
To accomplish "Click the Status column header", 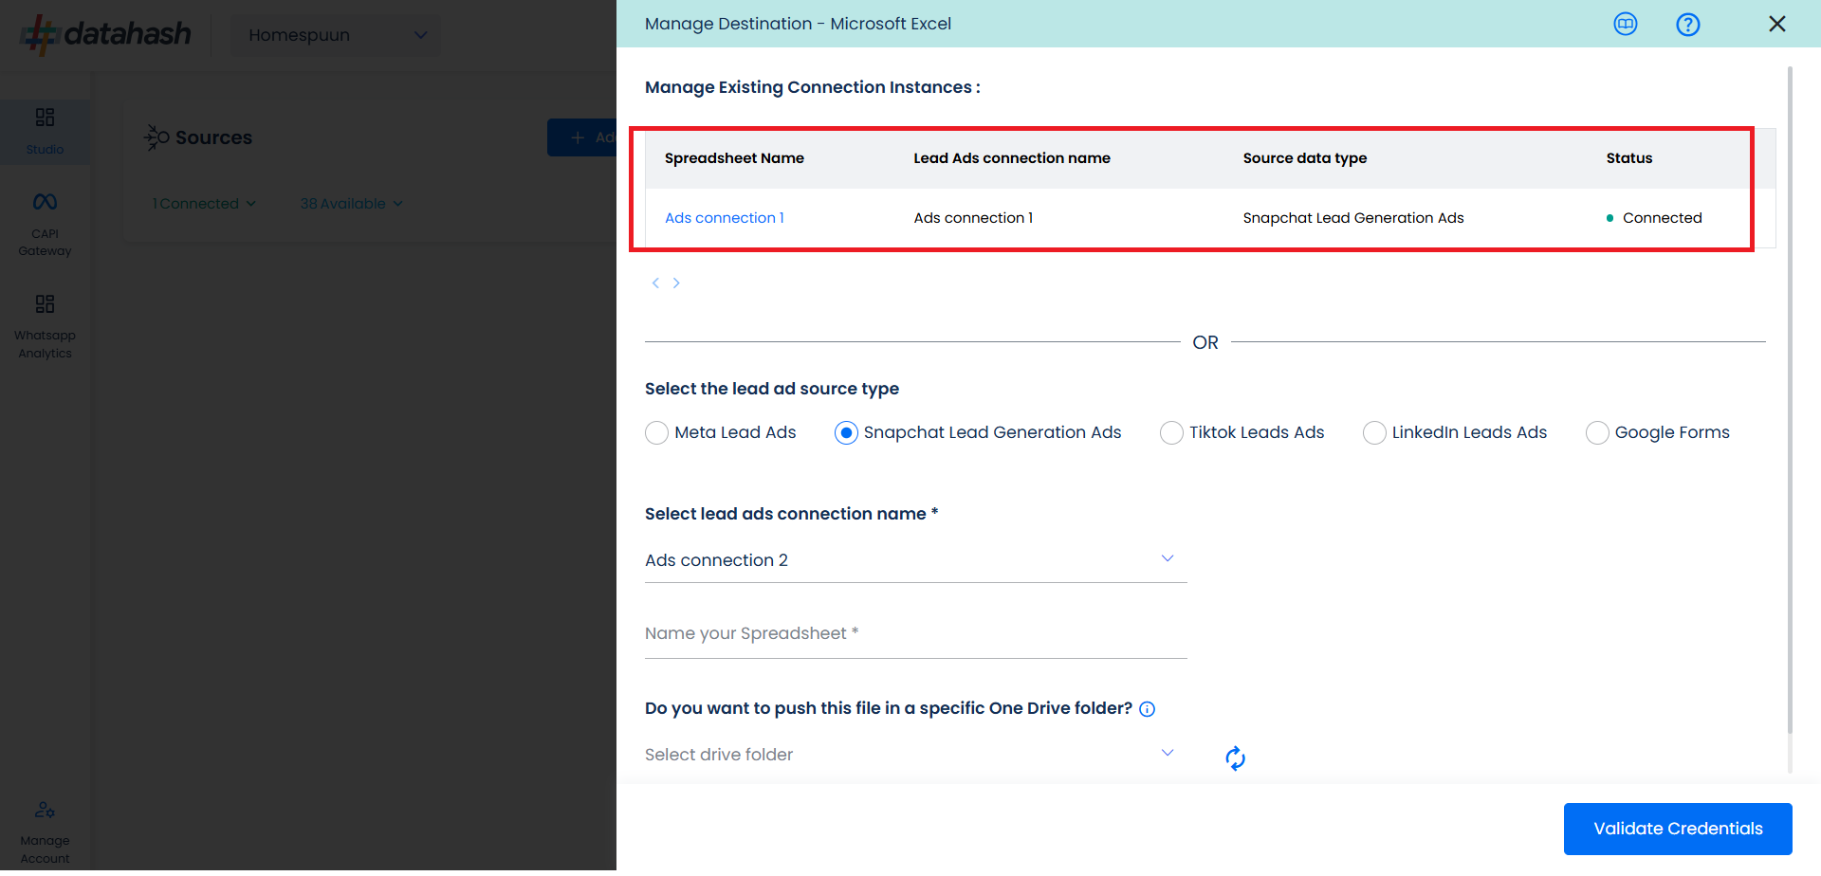I will click(x=1629, y=158).
